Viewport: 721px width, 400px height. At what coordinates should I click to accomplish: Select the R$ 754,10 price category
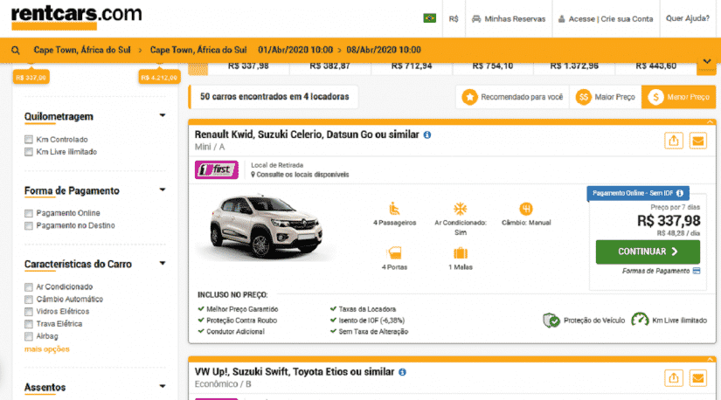(x=493, y=66)
